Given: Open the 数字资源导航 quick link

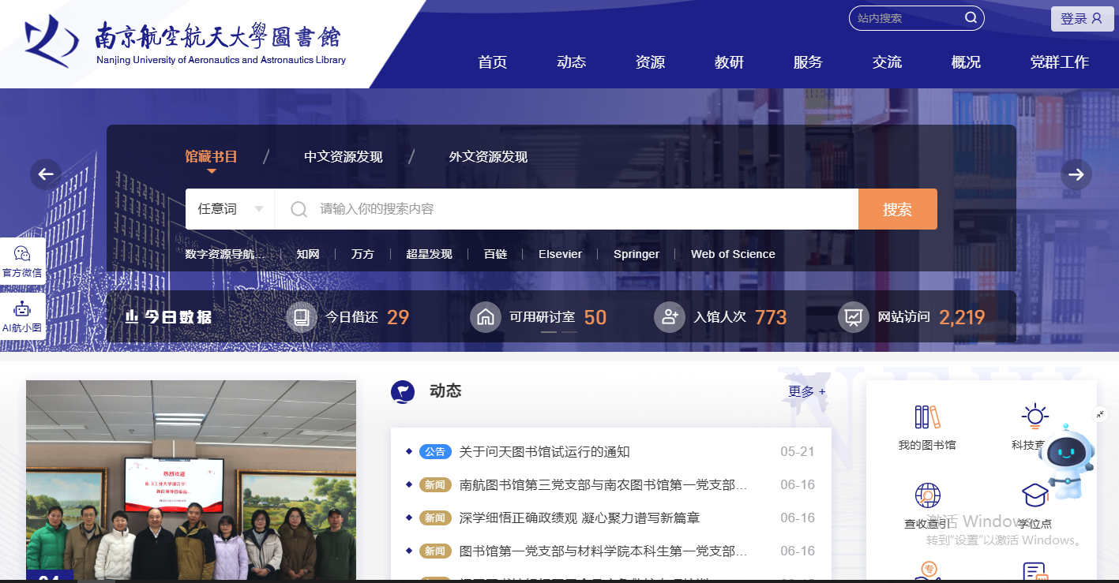Looking at the screenshot, I should pos(225,254).
